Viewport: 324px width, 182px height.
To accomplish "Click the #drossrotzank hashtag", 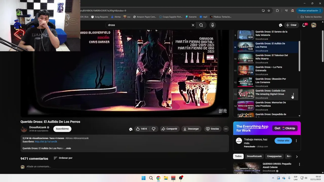I will 81,138.
